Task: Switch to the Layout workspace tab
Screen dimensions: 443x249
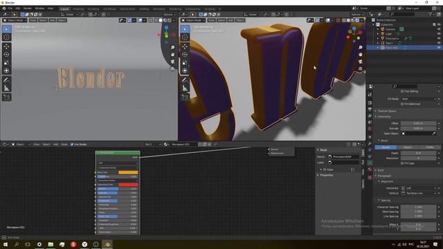Action: coord(64,9)
